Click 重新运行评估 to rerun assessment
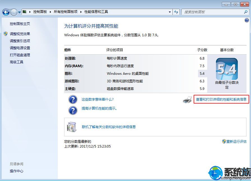 [236, 142]
